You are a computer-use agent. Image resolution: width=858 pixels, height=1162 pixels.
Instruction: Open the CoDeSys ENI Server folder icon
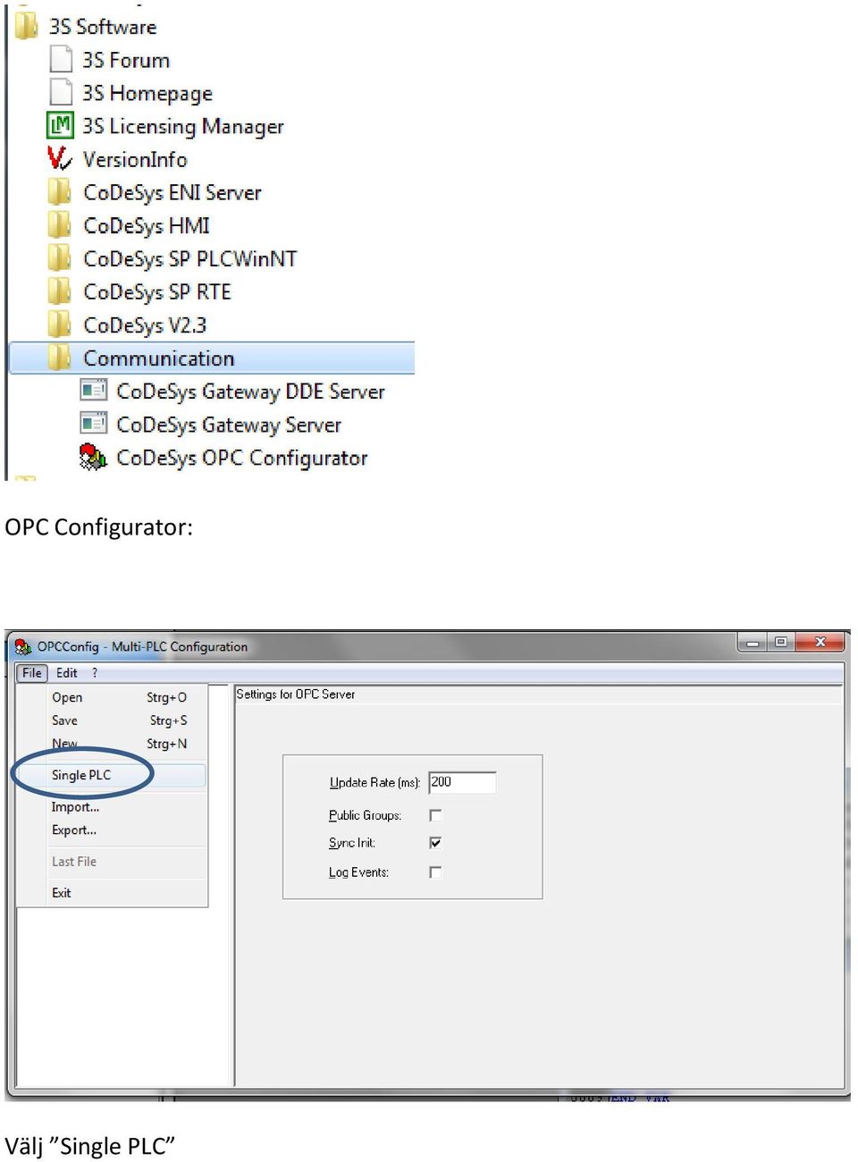60,191
